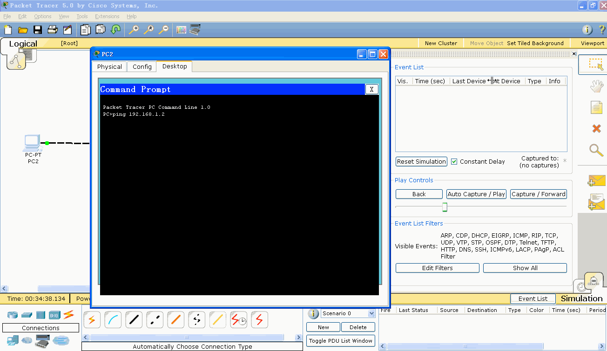Click the Select tool in right toolbar
607x351 pixels.
click(596, 65)
